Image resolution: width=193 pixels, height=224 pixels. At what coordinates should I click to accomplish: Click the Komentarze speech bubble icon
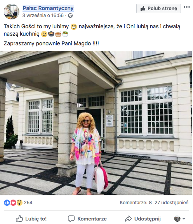pyautogui.click(x=71, y=219)
